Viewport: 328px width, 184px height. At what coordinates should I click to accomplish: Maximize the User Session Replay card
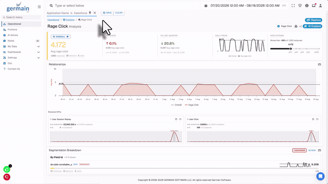click(x=180, y=119)
